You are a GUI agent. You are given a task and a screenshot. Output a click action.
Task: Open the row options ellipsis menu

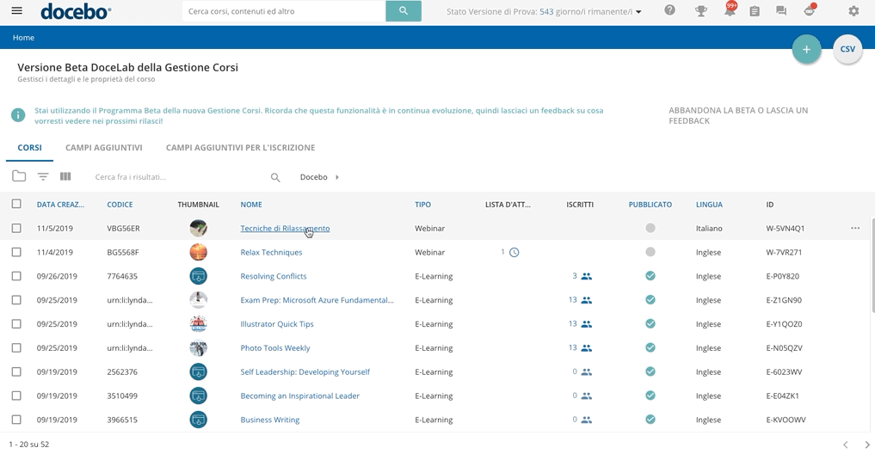point(855,229)
